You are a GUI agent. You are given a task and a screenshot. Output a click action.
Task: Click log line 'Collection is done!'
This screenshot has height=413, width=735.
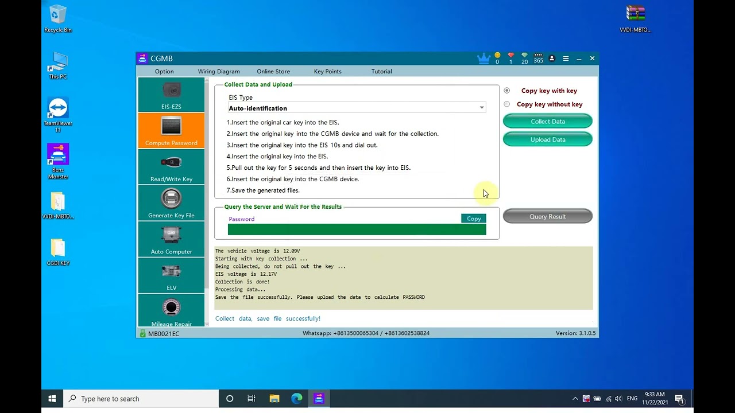click(242, 282)
